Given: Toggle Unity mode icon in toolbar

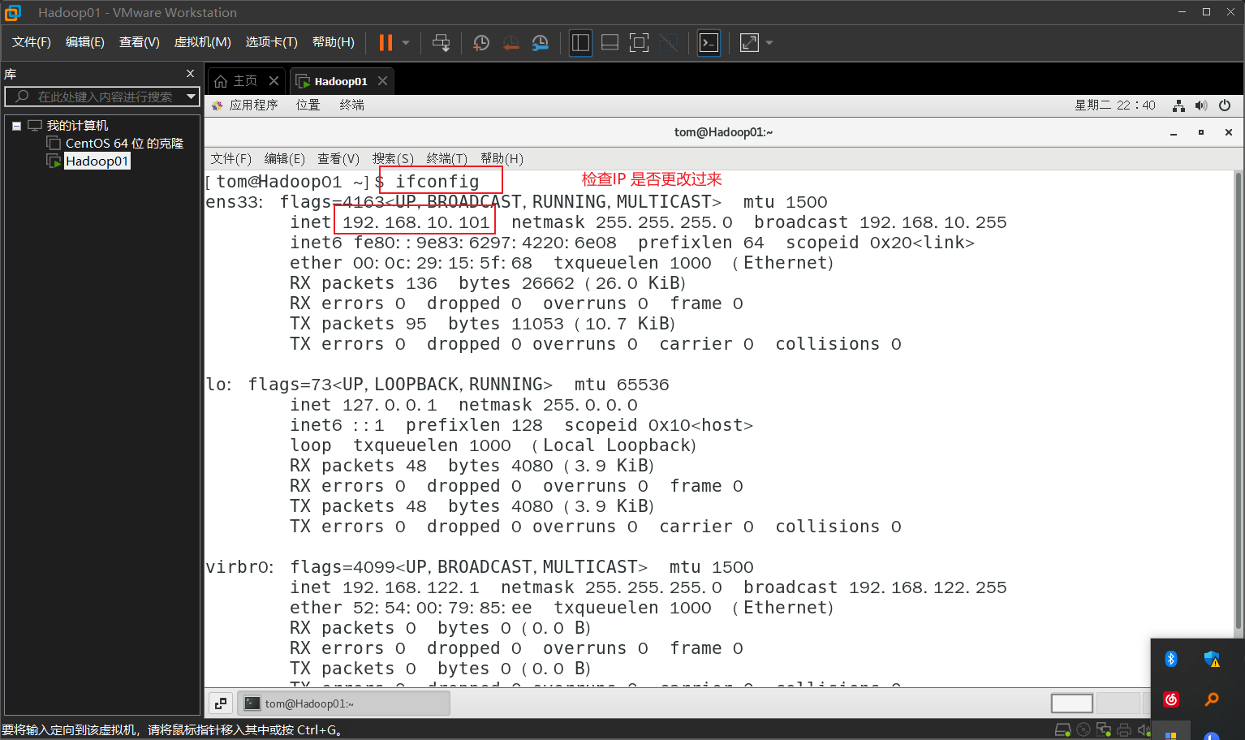Looking at the screenshot, I should [x=669, y=43].
